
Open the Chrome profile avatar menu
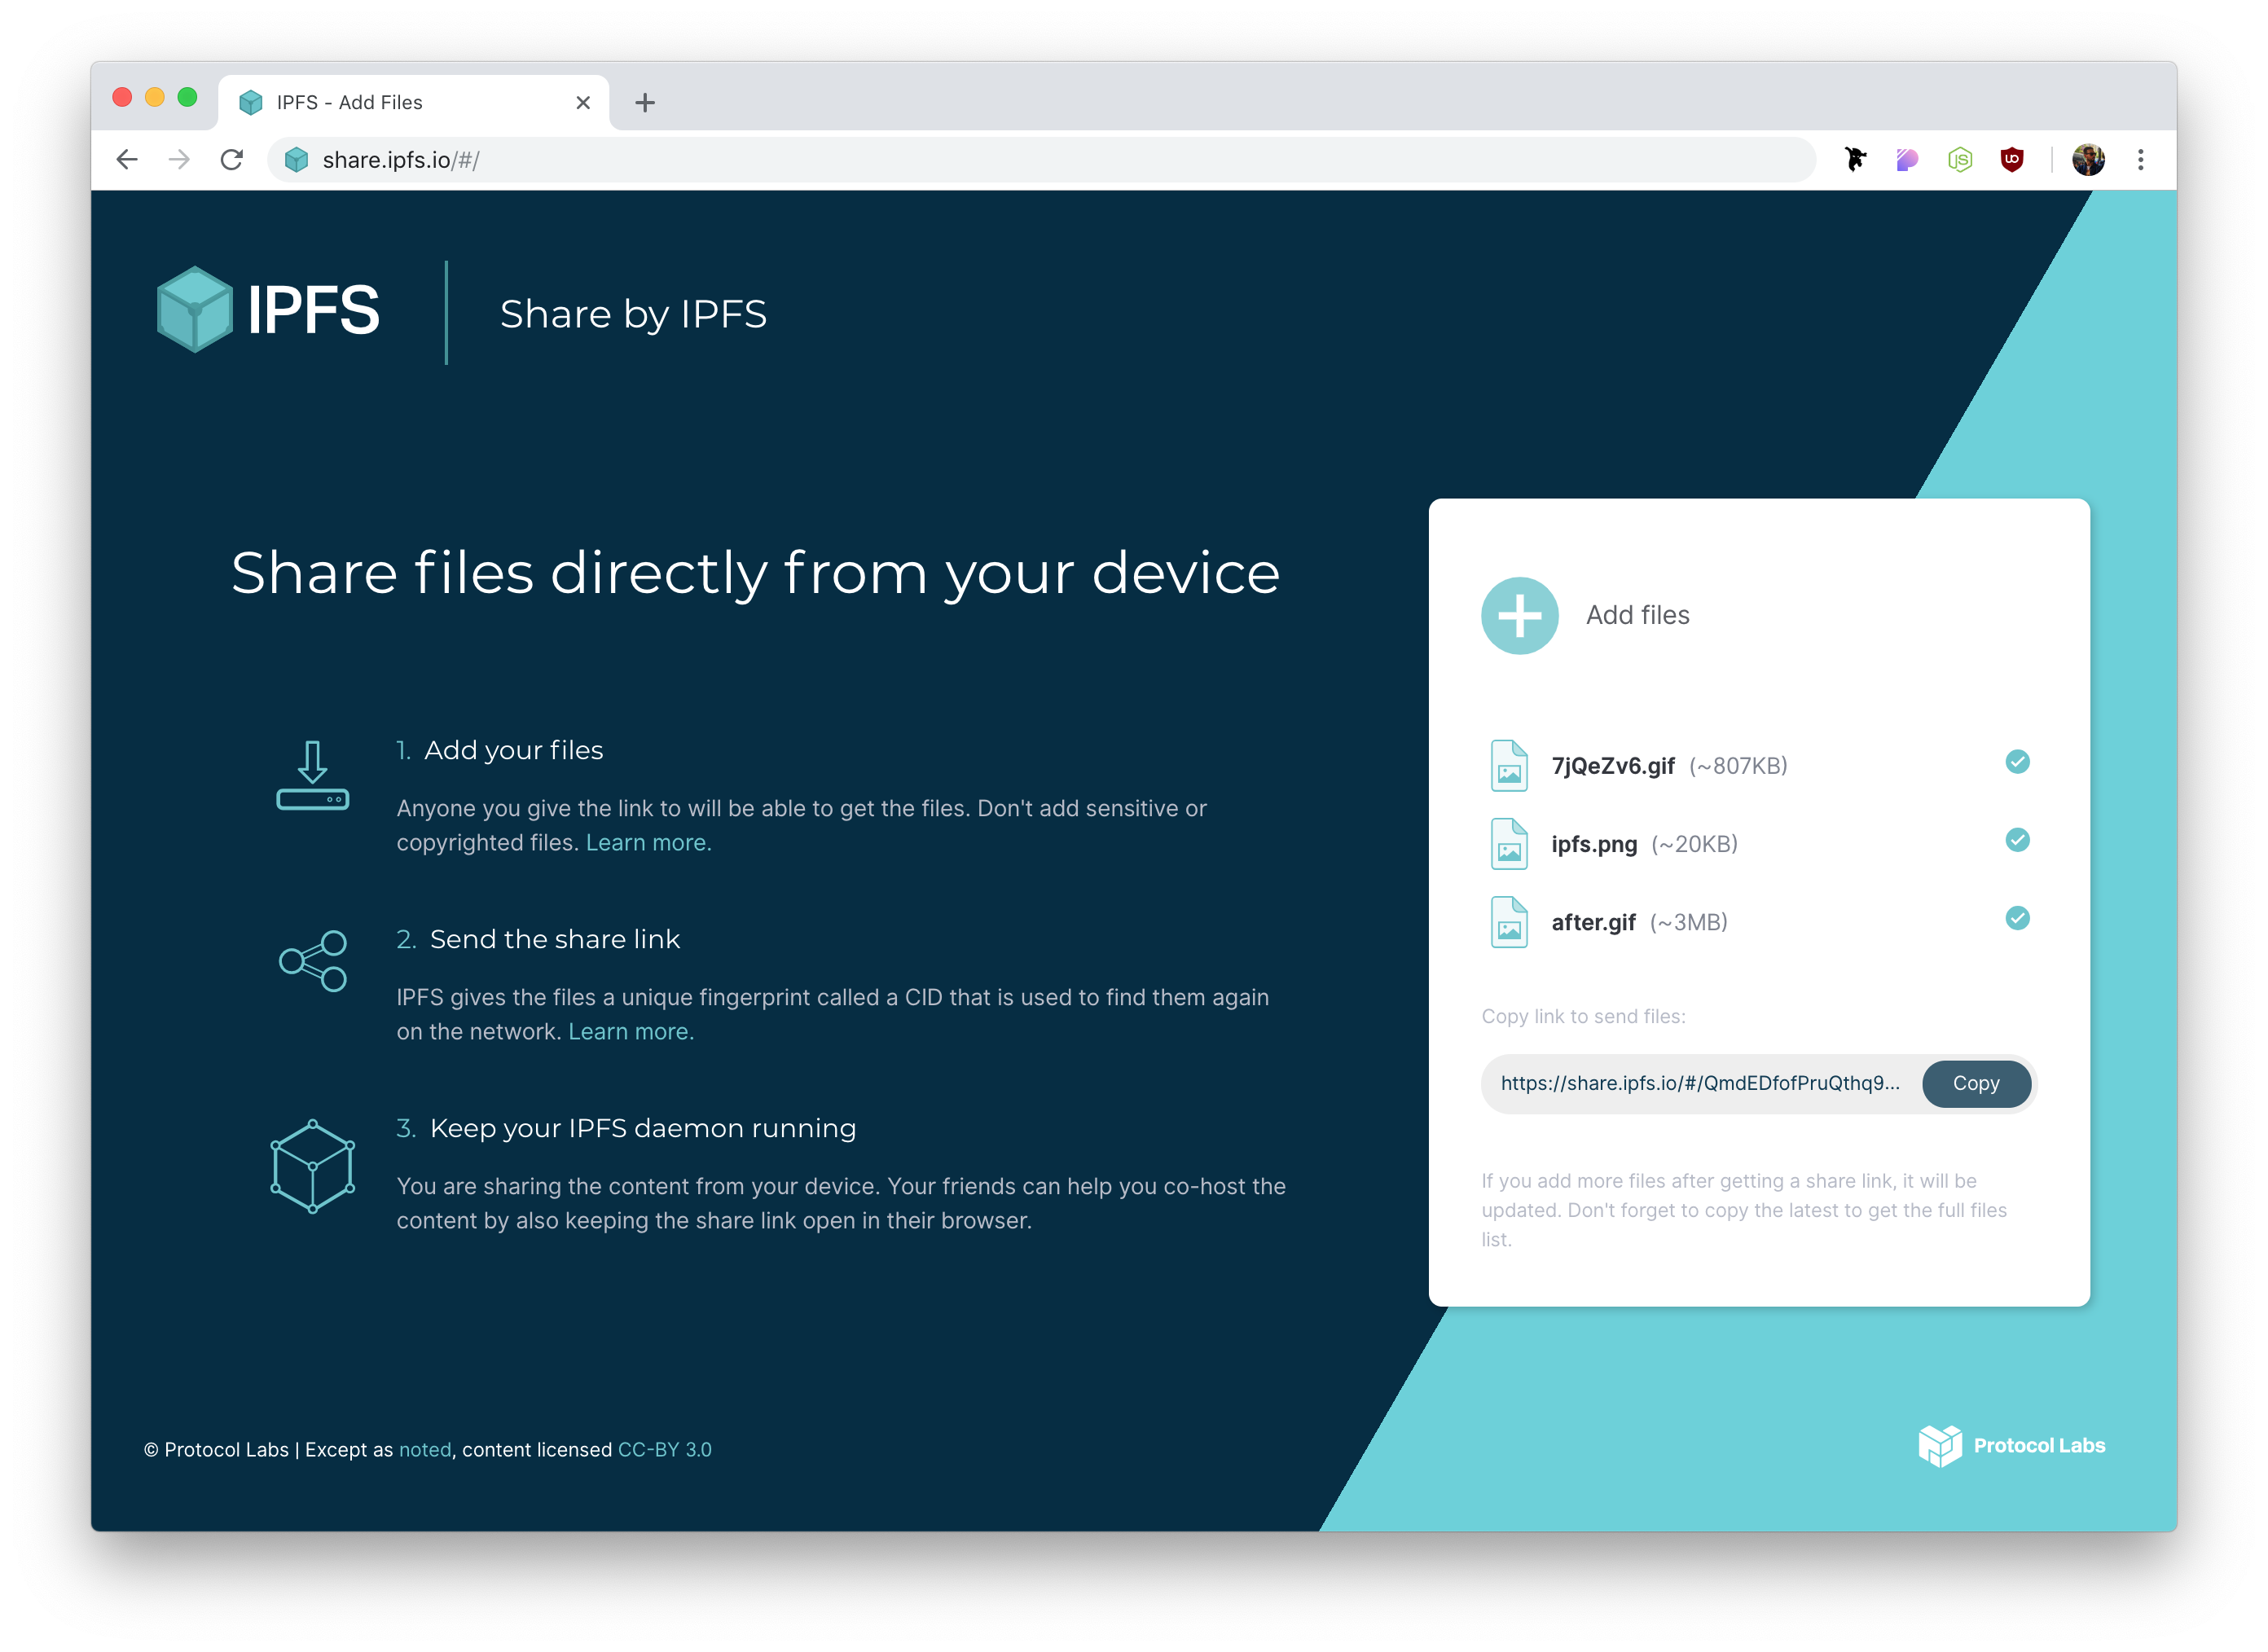coord(2088,160)
